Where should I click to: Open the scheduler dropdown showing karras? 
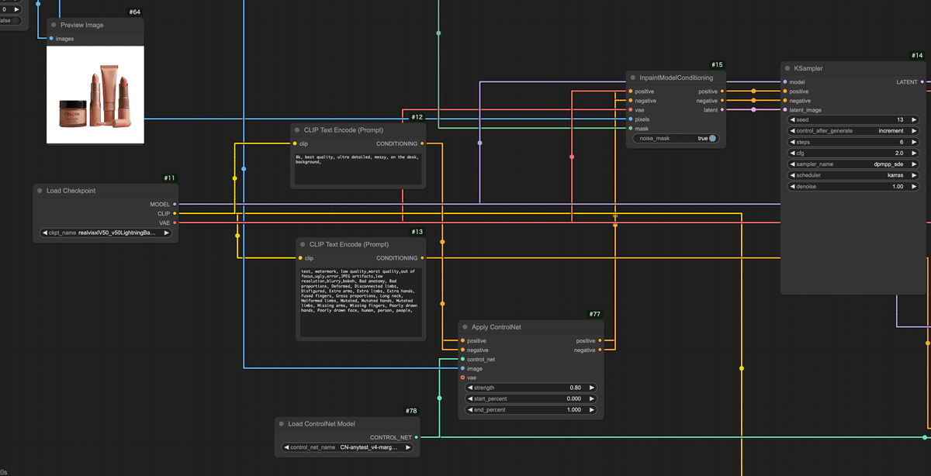coord(853,175)
